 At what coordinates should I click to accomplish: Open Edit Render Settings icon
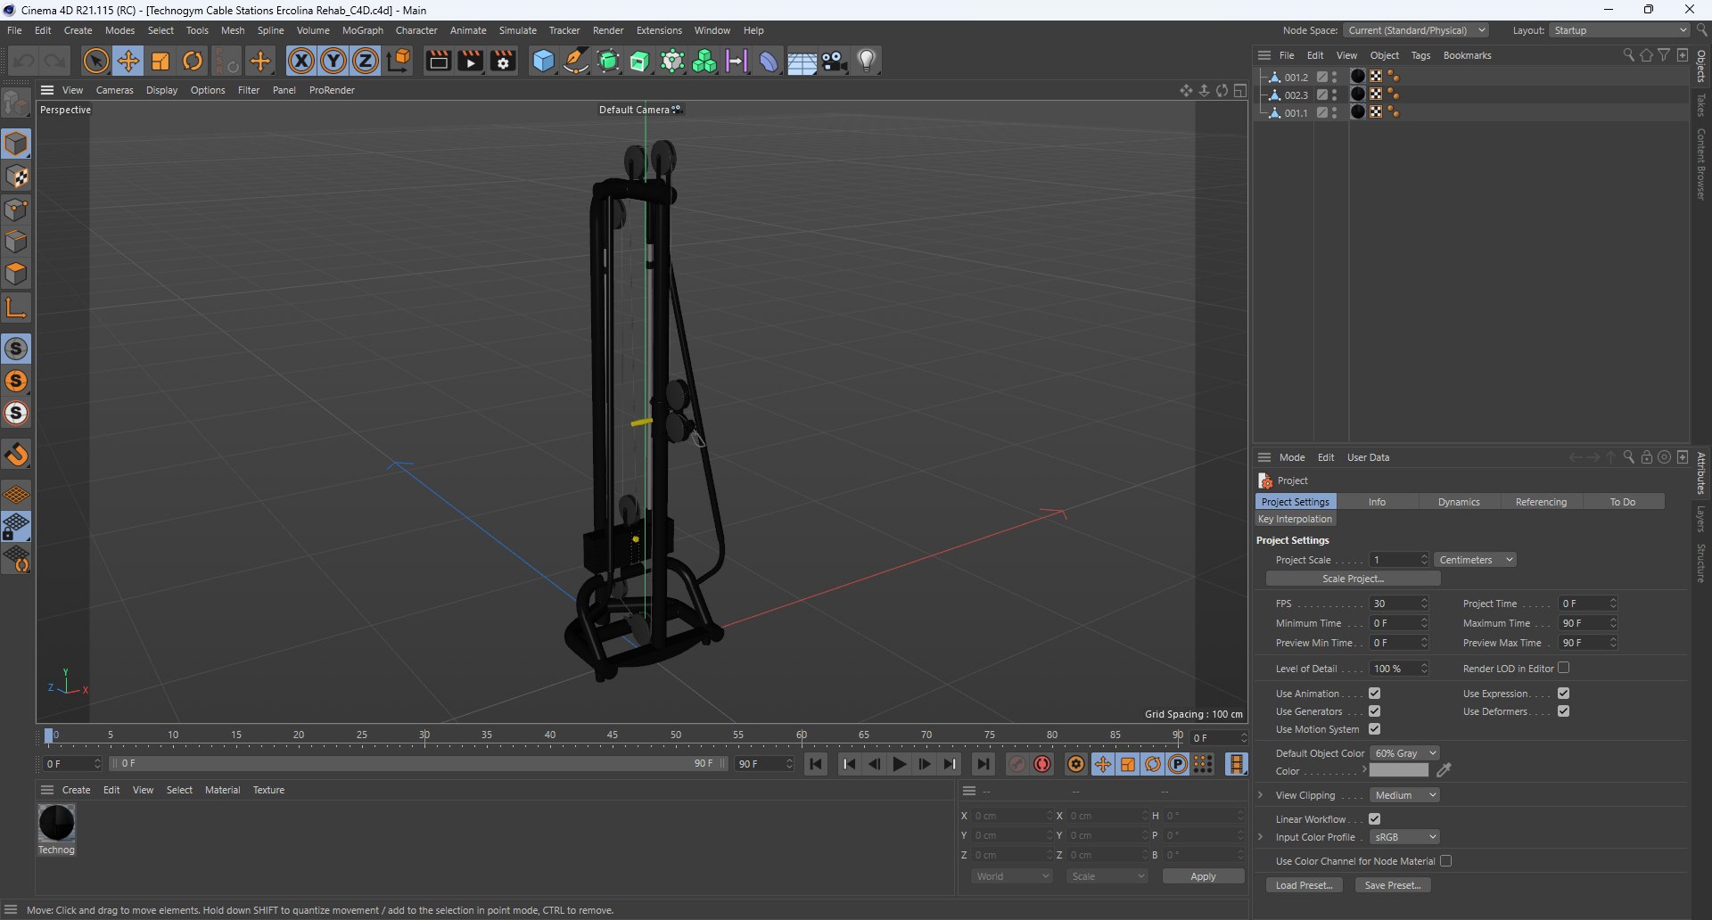503,62
